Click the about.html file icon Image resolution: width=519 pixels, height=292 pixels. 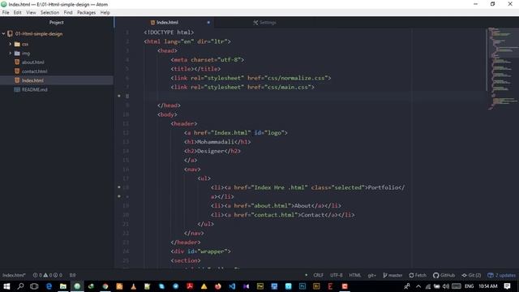tap(17, 62)
